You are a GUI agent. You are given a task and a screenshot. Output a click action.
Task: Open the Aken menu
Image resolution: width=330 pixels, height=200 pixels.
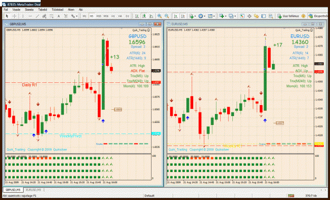[71, 9]
